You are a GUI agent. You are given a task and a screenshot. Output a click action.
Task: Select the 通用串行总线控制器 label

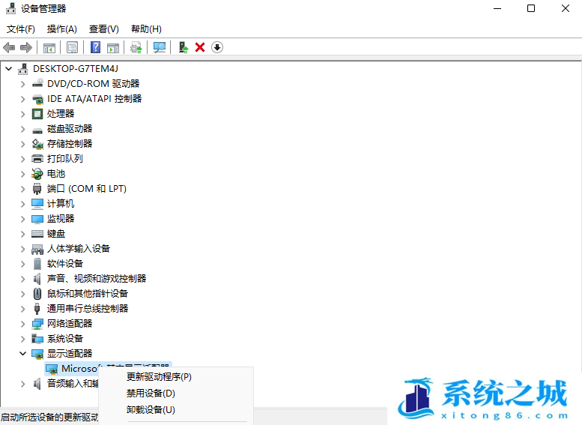87,308
